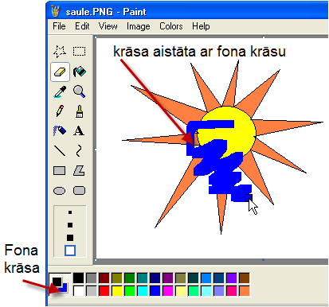Pick lime green palette color
The image size is (329, 307).
pos(130,291)
